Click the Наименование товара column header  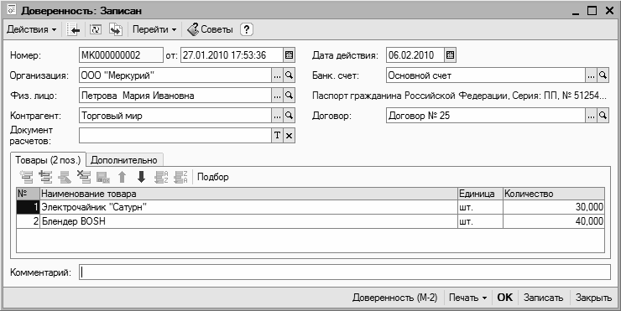click(x=248, y=194)
